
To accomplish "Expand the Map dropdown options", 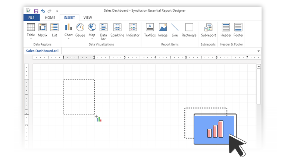I will click(x=92, y=38).
